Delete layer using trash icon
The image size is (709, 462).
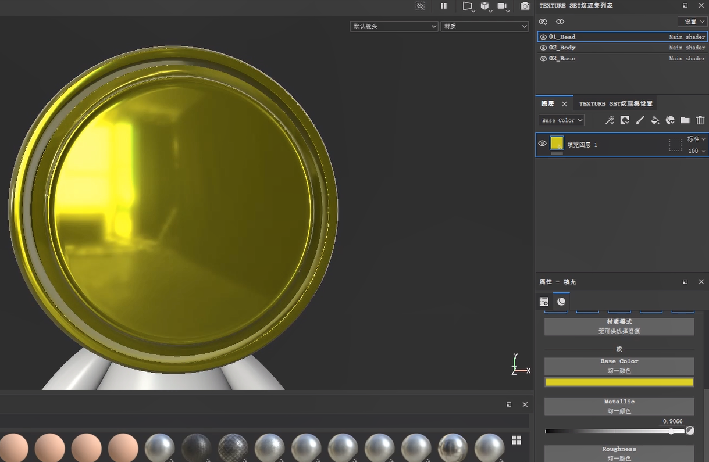point(700,120)
